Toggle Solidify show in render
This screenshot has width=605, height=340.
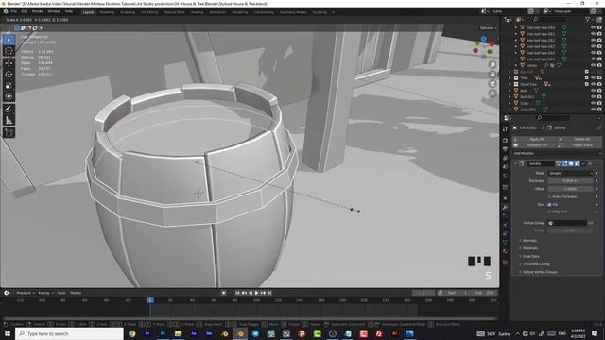coord(578,163)
